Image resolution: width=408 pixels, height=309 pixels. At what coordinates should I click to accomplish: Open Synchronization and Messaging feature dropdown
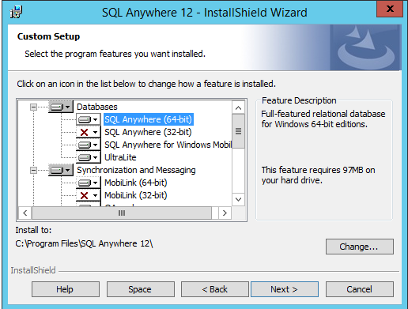(x=61, y=170)
